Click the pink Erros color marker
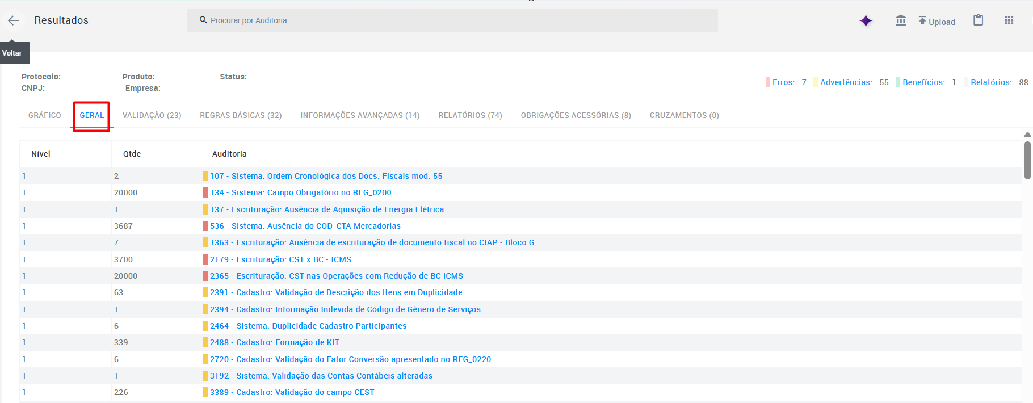The height and width of the screenshot is (403, 1033). tap(768, 82)
